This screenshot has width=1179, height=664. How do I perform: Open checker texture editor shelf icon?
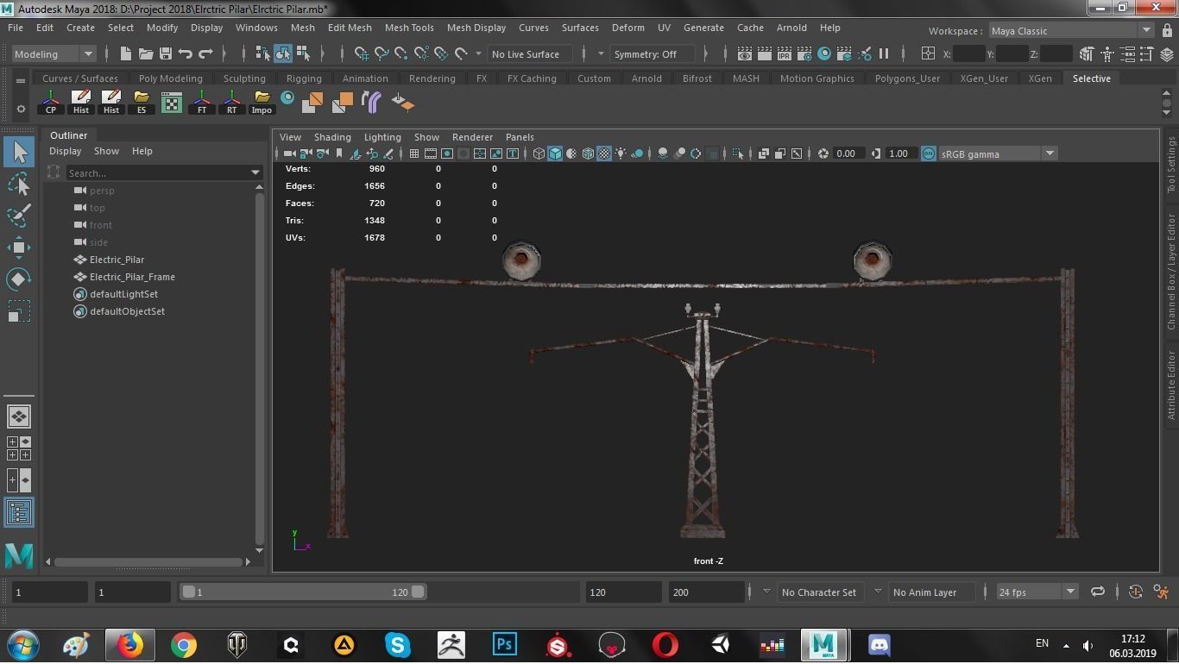click(172, 103)
